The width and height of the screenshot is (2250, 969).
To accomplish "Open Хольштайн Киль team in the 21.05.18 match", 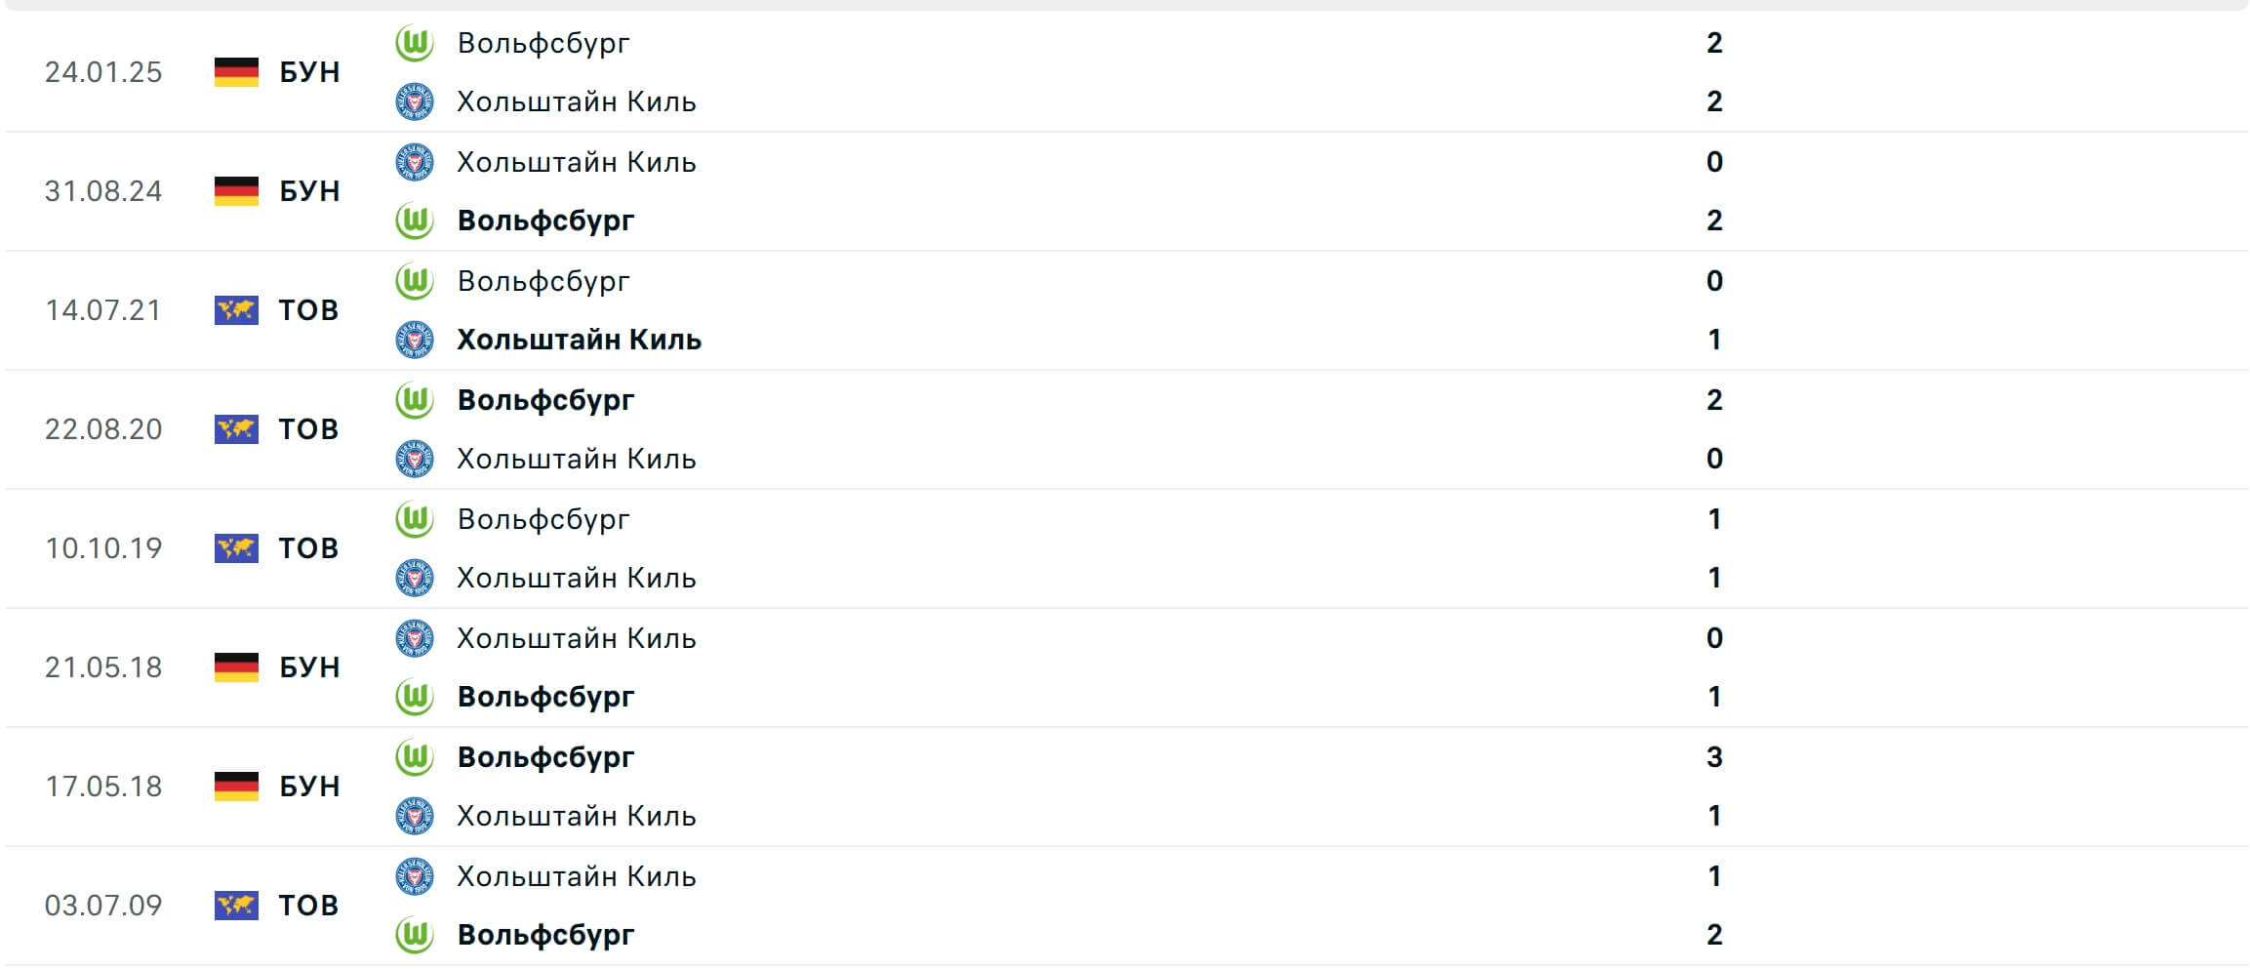I will click(x=576, y=638).
